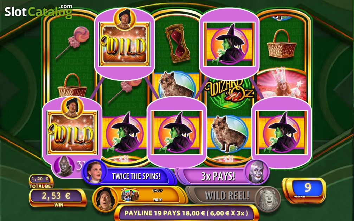Open the SlotCatalog.com logo link
This screenshot has width=354, height=221.
point(38,12)
